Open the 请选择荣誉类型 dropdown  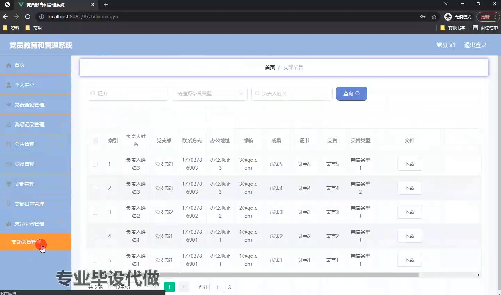click(x=209, y=94)
